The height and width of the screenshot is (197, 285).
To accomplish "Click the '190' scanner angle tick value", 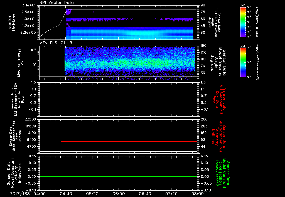I will [203, 46].
